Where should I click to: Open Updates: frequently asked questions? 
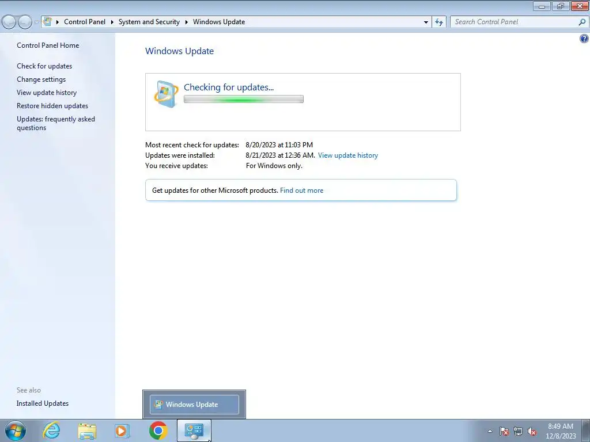(56, 123)
